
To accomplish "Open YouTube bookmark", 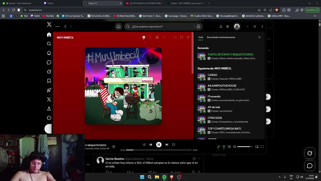I will 48,16.
